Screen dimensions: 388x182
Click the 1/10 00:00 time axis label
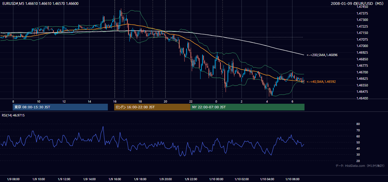pyautogui.click(x=216, y=179)
